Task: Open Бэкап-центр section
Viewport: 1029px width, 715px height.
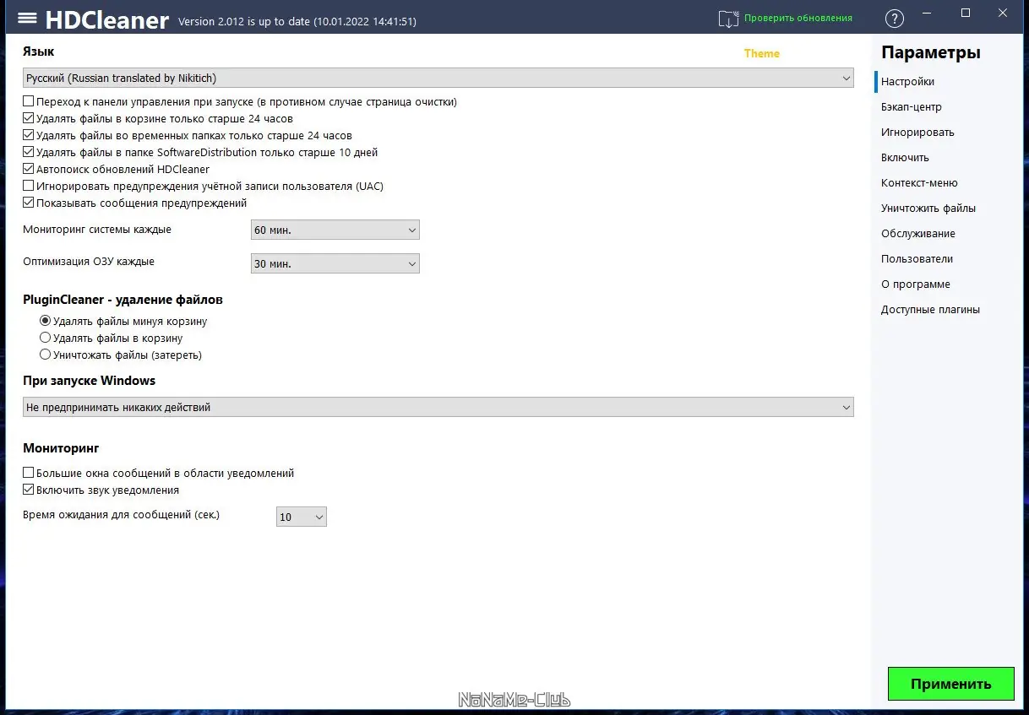Action: coord(912,107)
